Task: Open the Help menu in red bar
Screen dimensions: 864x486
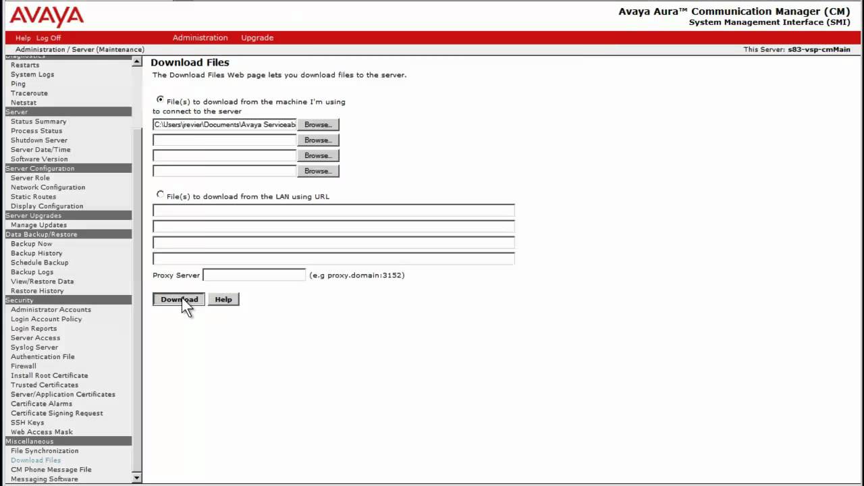Action: tap(23, 38)
